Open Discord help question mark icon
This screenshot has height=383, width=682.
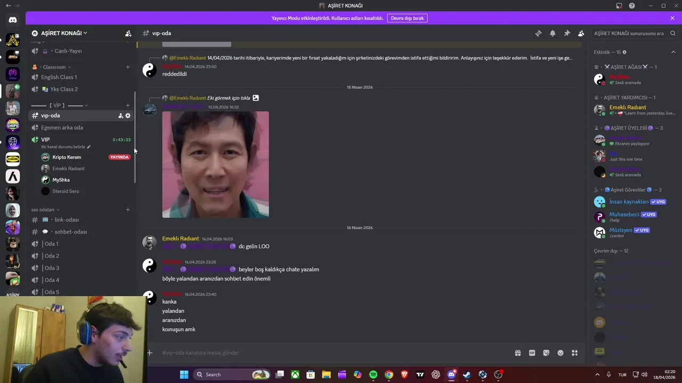pyautogui.click(x=632, y=6)
